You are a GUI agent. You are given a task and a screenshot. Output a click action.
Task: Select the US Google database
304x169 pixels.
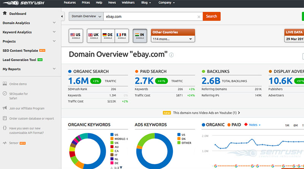coord(75,35)
